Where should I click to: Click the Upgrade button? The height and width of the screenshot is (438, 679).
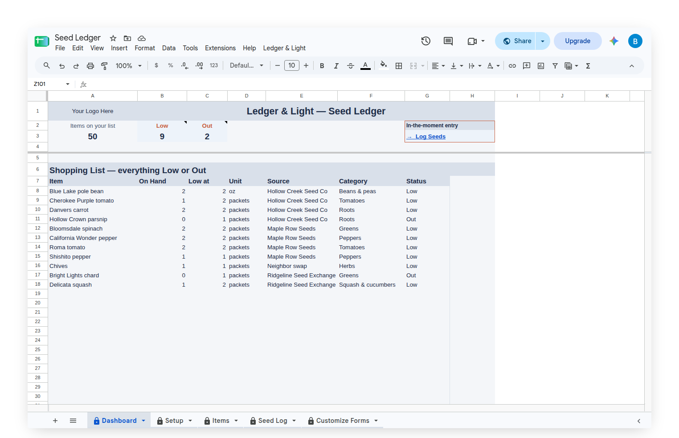pyautogui.click(x=577, y=41)
